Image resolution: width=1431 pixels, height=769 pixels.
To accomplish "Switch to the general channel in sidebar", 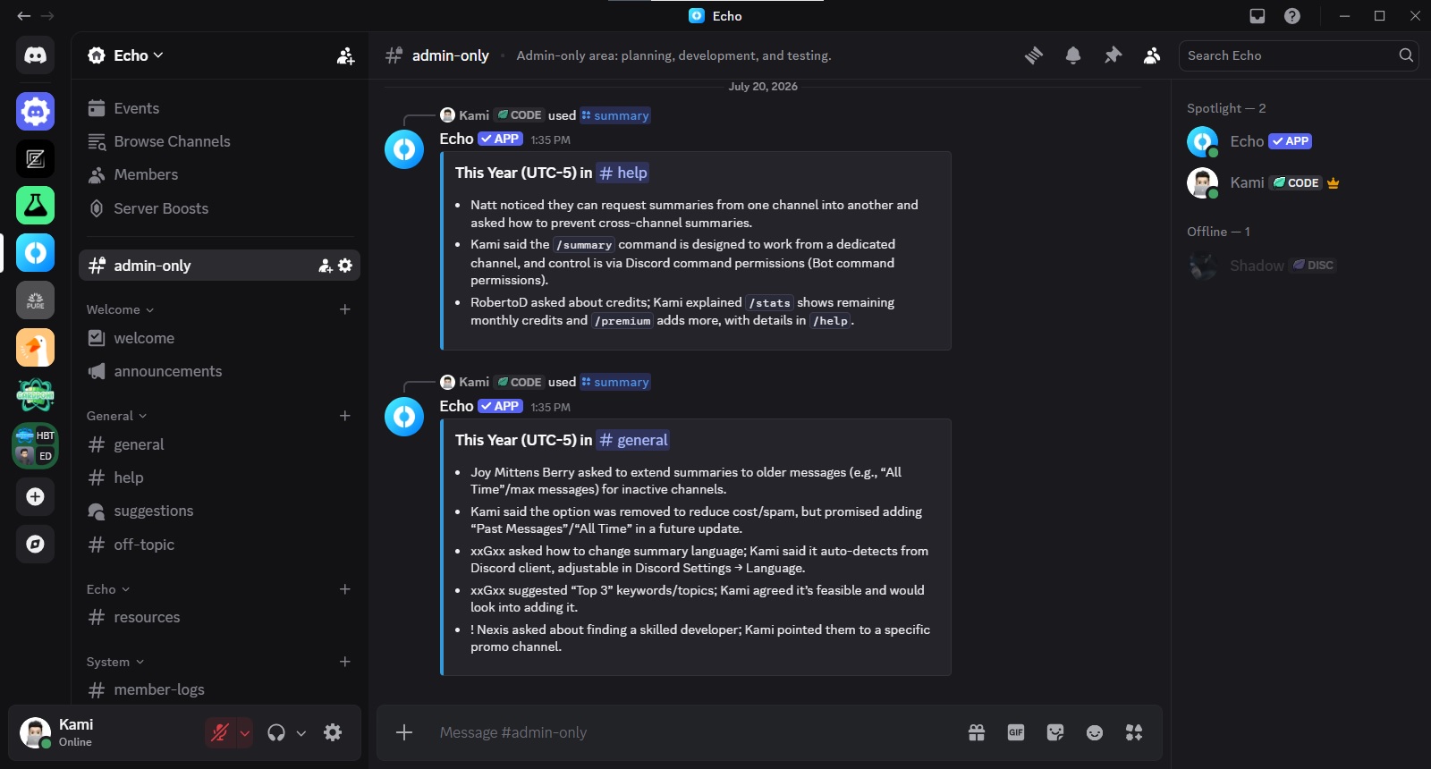I will click(x=219, y=444).
